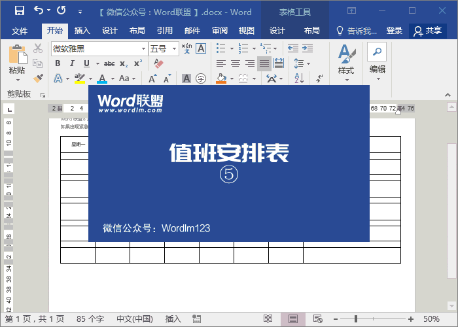
Task: Toggle italic formatting
Action: (x=72, y=63)
